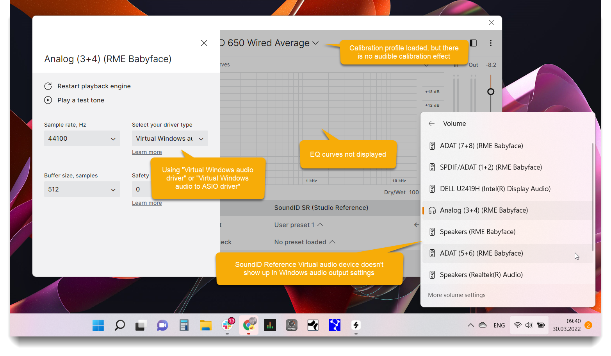Open File Explorer from the taskbar
This screenshot has width=611, height=356.
[x=205, y=325]
